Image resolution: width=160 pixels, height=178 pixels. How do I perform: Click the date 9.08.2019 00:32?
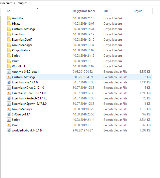[83, 72]
